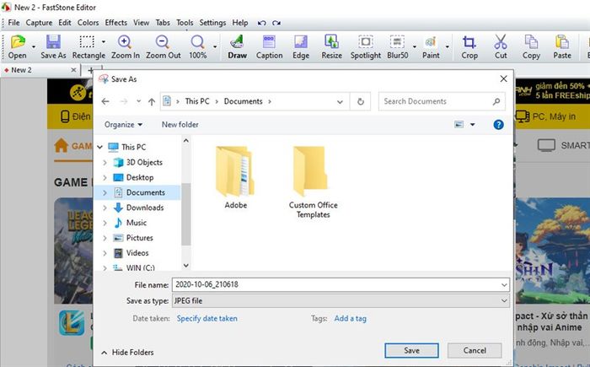Click the Zoom In magnifier icon
Viewport: 590px width, 367px height.
tap(125, 42)
